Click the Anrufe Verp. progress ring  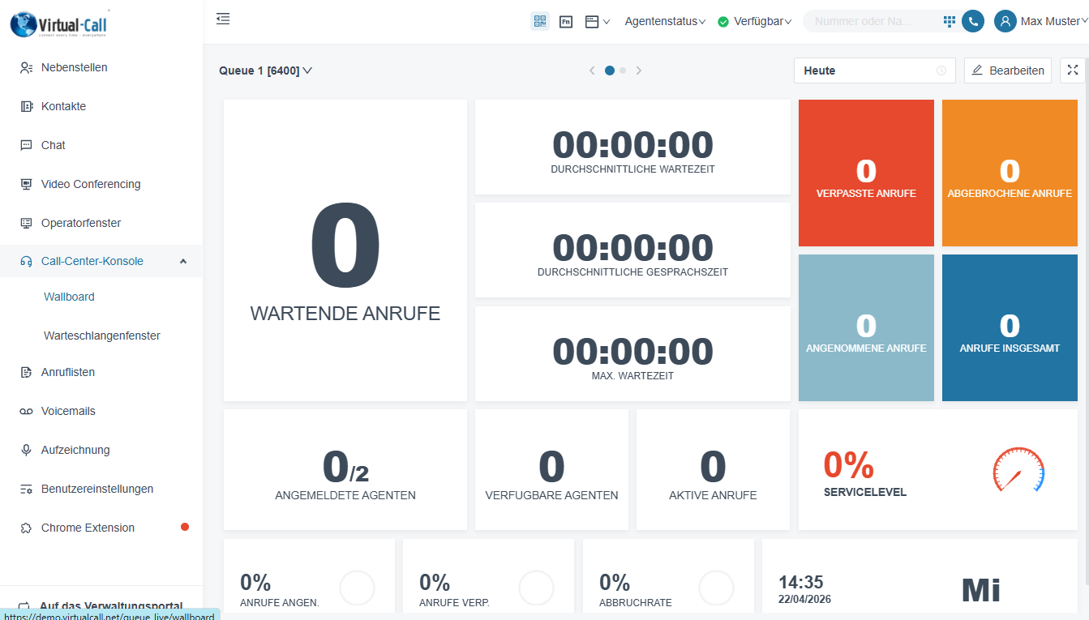pyautogui.click(x=536, y=588)
